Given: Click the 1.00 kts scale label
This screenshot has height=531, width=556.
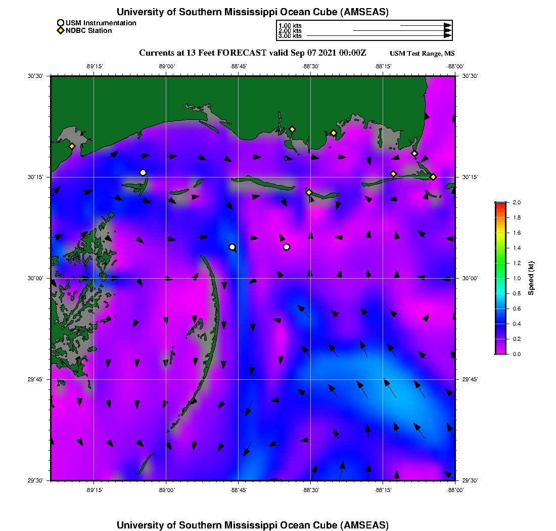Looking at the screenshot, I should pyautogui.click(x=290, y=25).
